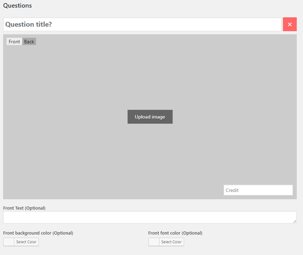The width and height of the screenshot is (303, 255).
Task: Switch to the Back side tab
Action: pos(29,42)
